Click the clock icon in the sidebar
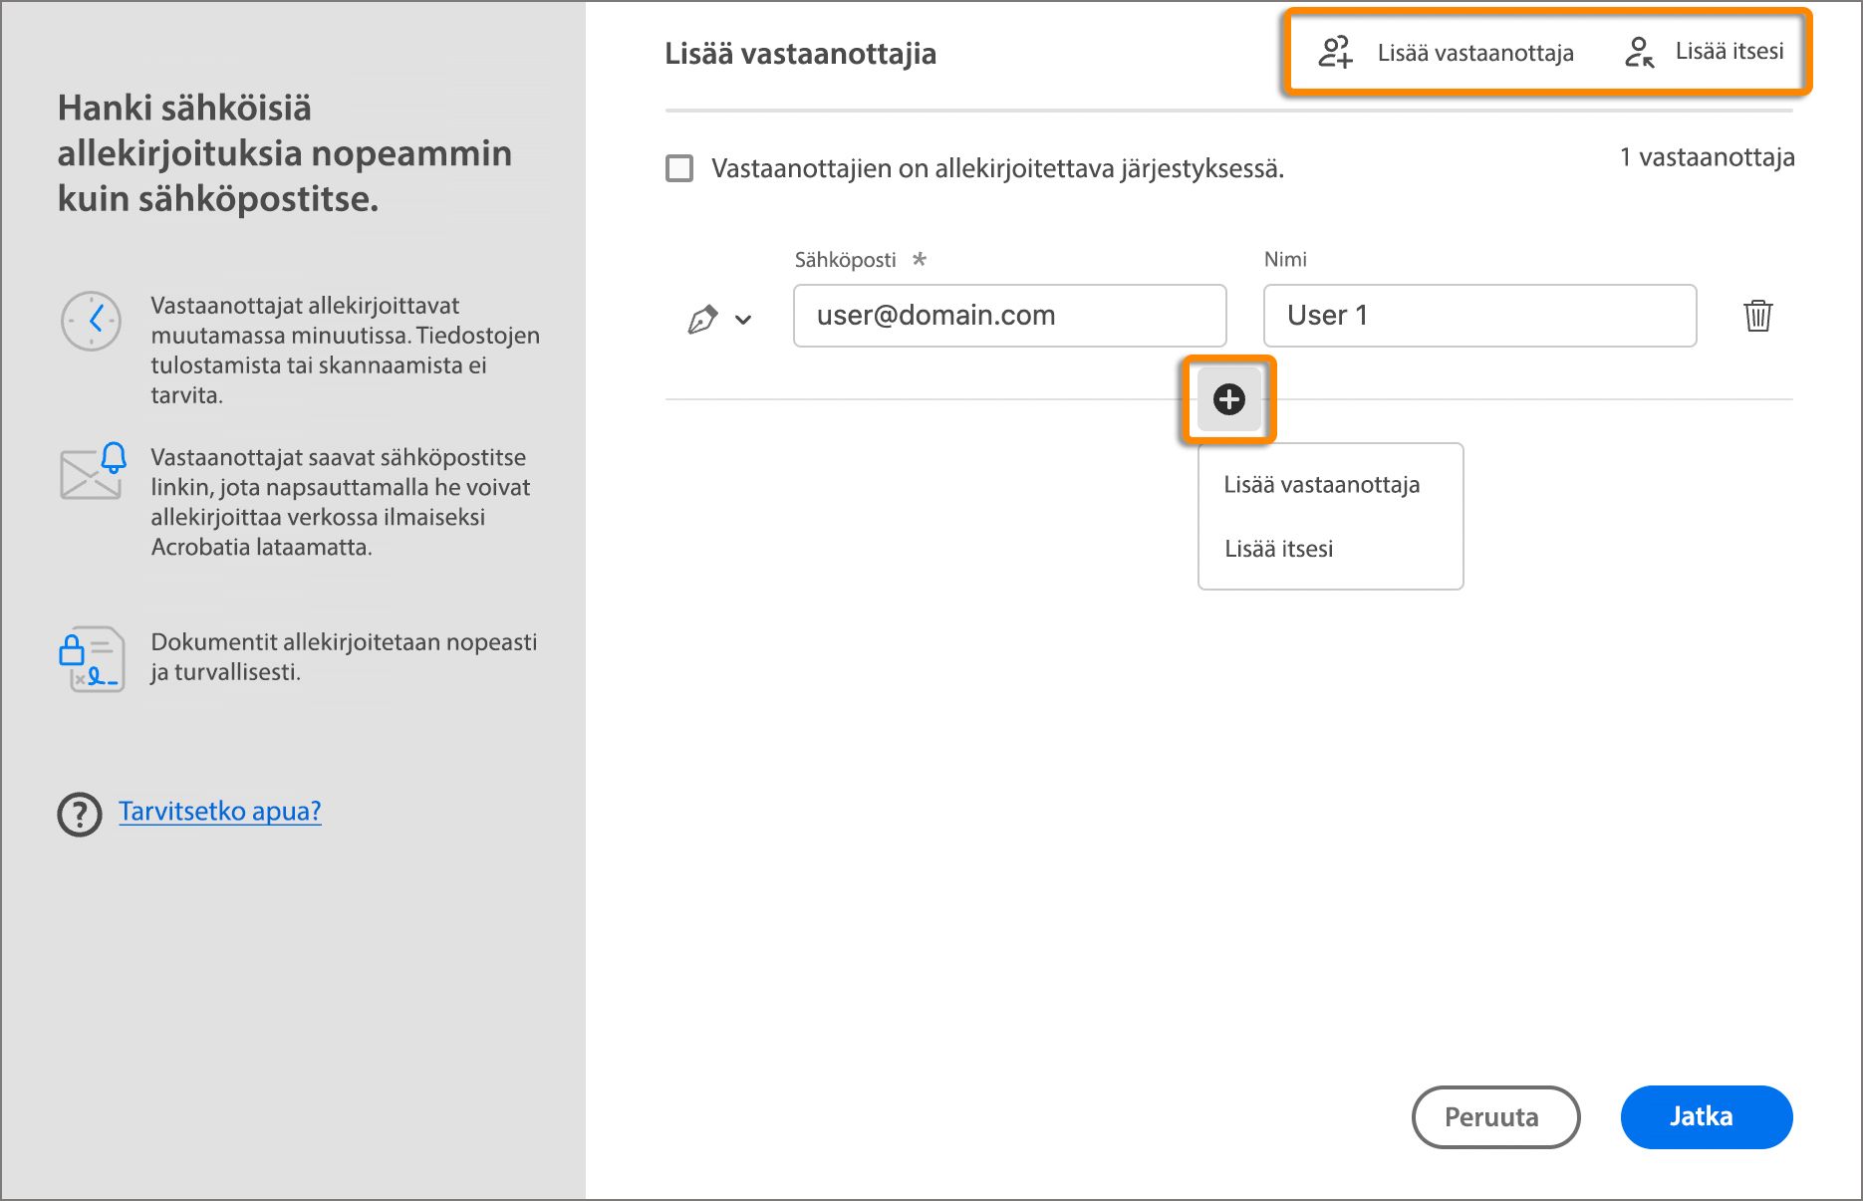The image size is (1863, 1201). point(91,321)
